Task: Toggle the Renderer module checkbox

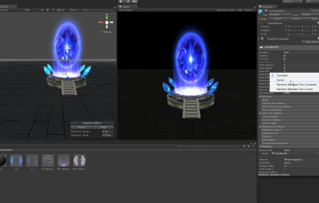Action: coord(260,146)
